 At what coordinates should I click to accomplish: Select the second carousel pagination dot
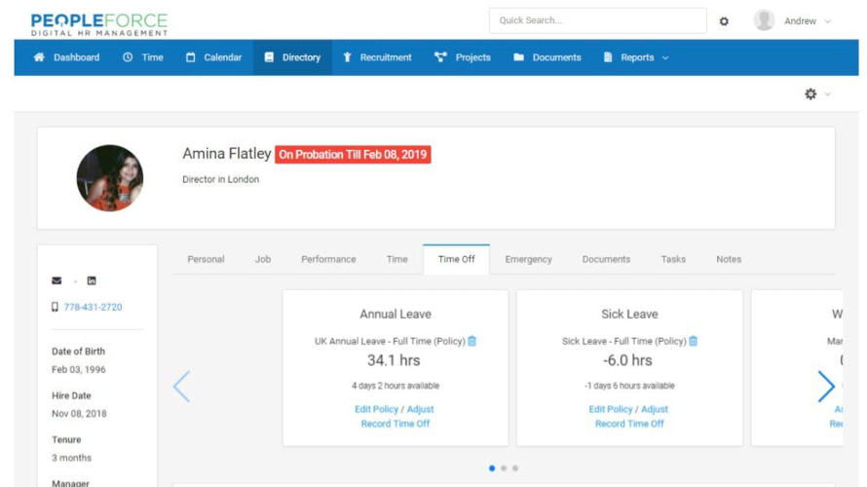(x=504, y=468)
